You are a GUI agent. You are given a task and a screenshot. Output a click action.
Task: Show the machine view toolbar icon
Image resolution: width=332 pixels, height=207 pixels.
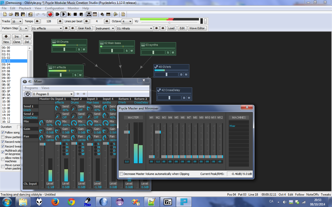click(89, 14)
